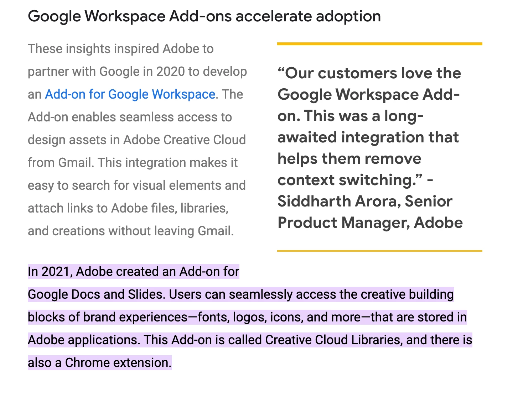Click the highlighted line starting 'Google Docs and Slides'

coord(241,294)
